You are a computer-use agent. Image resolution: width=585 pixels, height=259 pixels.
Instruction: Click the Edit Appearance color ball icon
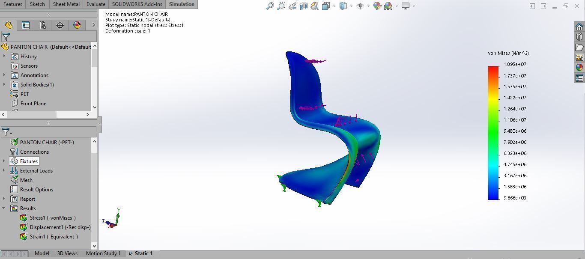pyautogui.click(x=377, y=6)
